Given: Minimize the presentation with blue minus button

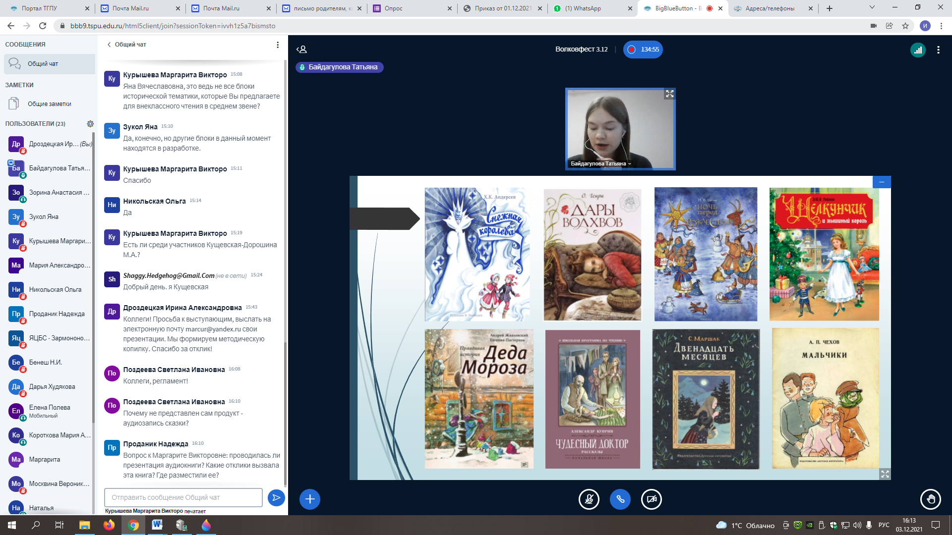Looking at the screenshot, I should tap(882, 182).
